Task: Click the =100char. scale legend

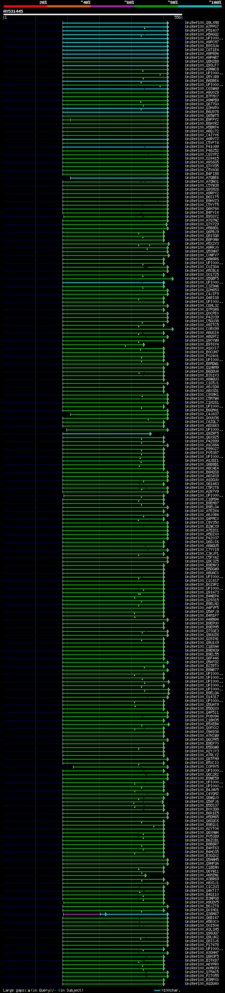Action: [167, 990]
